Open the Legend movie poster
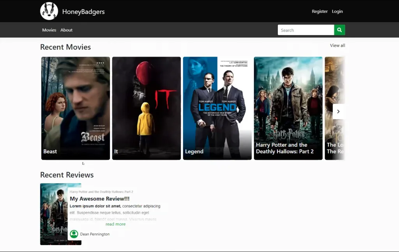 pyautogui.click(x=217, y=108)
